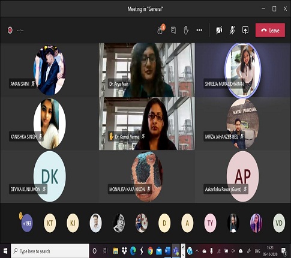Select SHREEJA MURALIDHARAN's participant tile
The width and height of the screenshot is (291, 258).
[243, 70]
